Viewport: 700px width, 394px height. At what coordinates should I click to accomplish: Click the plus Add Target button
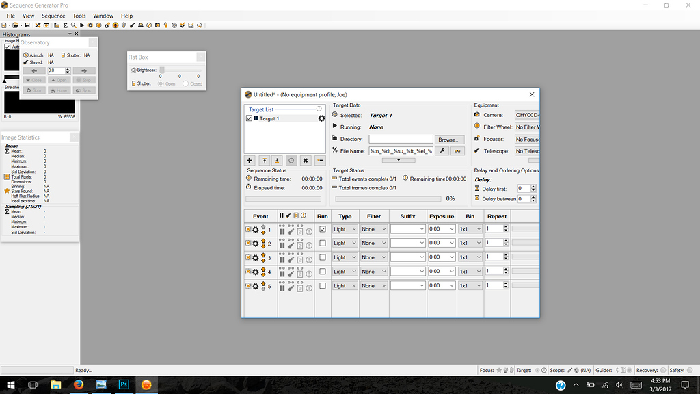[x=250, y=160]
